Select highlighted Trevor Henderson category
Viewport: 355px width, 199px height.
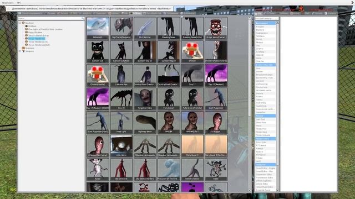click(x=37, y=39)
